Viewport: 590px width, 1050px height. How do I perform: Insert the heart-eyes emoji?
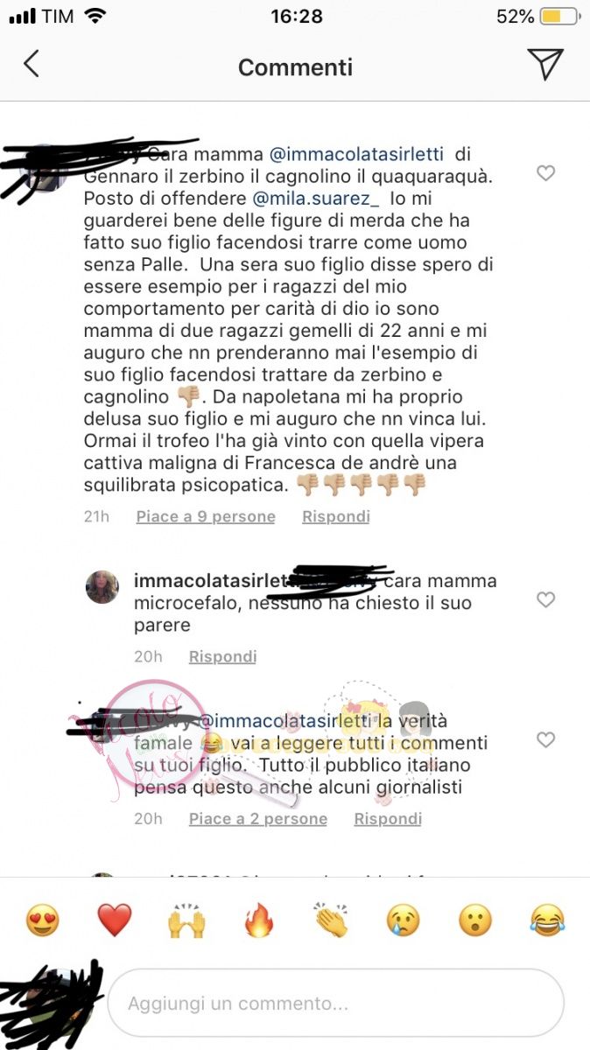click(x=42, y=920)
